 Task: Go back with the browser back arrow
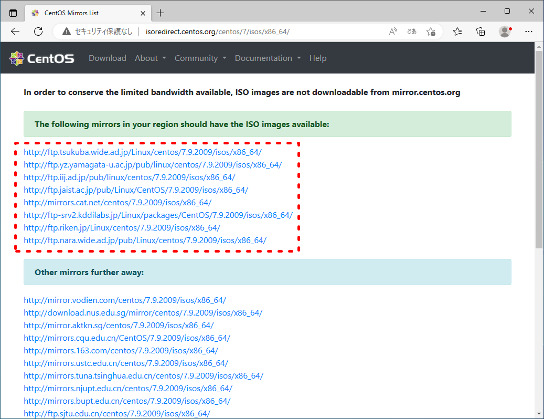(x=15, y=32)
